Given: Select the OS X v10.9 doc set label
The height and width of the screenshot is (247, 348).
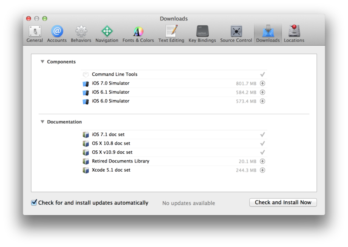Looking at the screenshot, I should click(x=112, y=152).
